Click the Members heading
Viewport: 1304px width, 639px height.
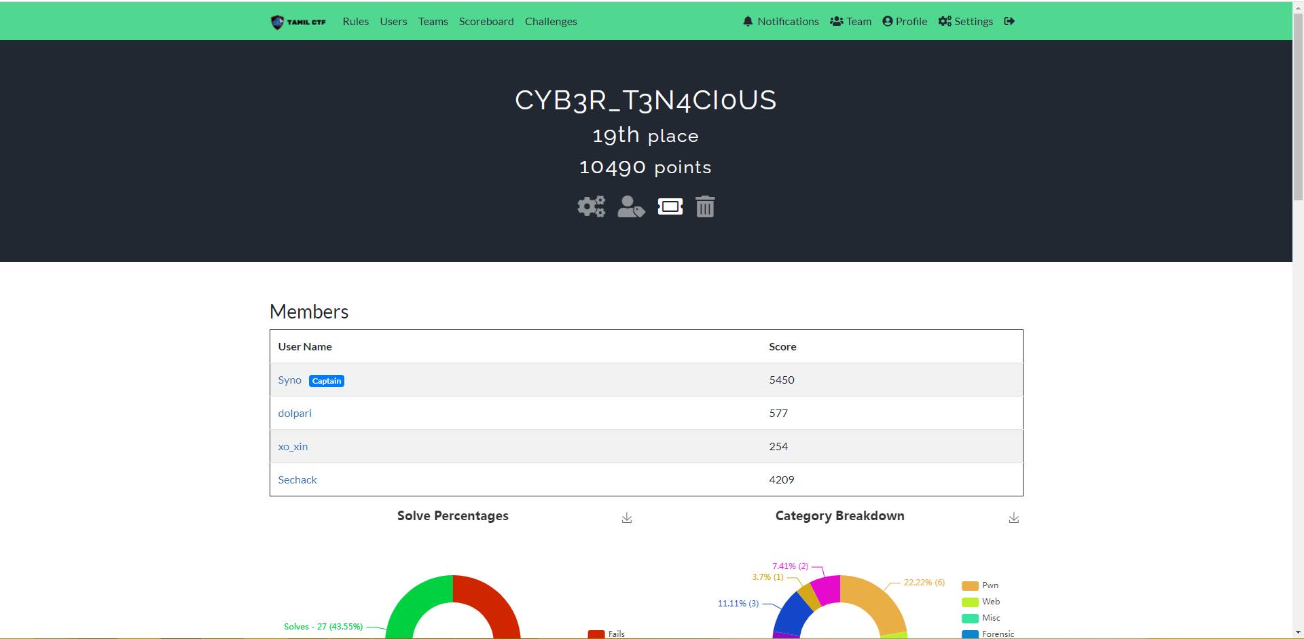coord(309,312)
